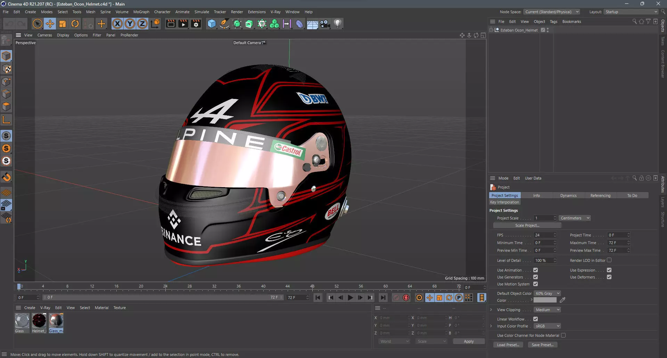
Task: Expand the View Clipping section
Action: [x=491, y=310]
